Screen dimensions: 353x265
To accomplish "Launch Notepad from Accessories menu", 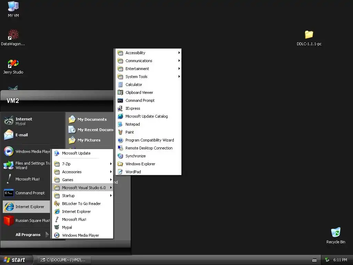I will (148, 124).
